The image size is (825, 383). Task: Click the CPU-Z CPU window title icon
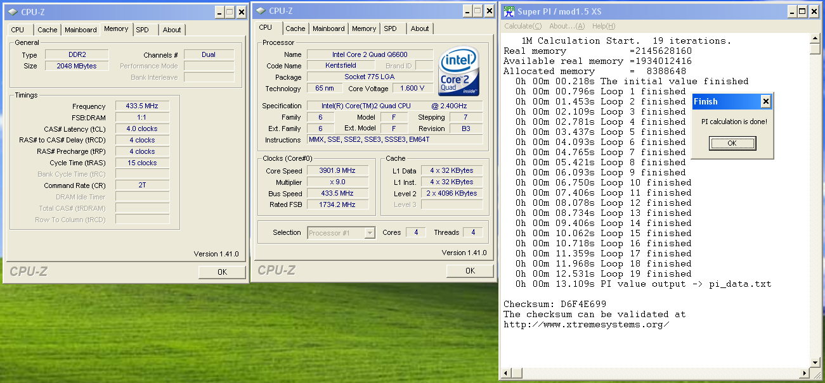coord(260,11)
